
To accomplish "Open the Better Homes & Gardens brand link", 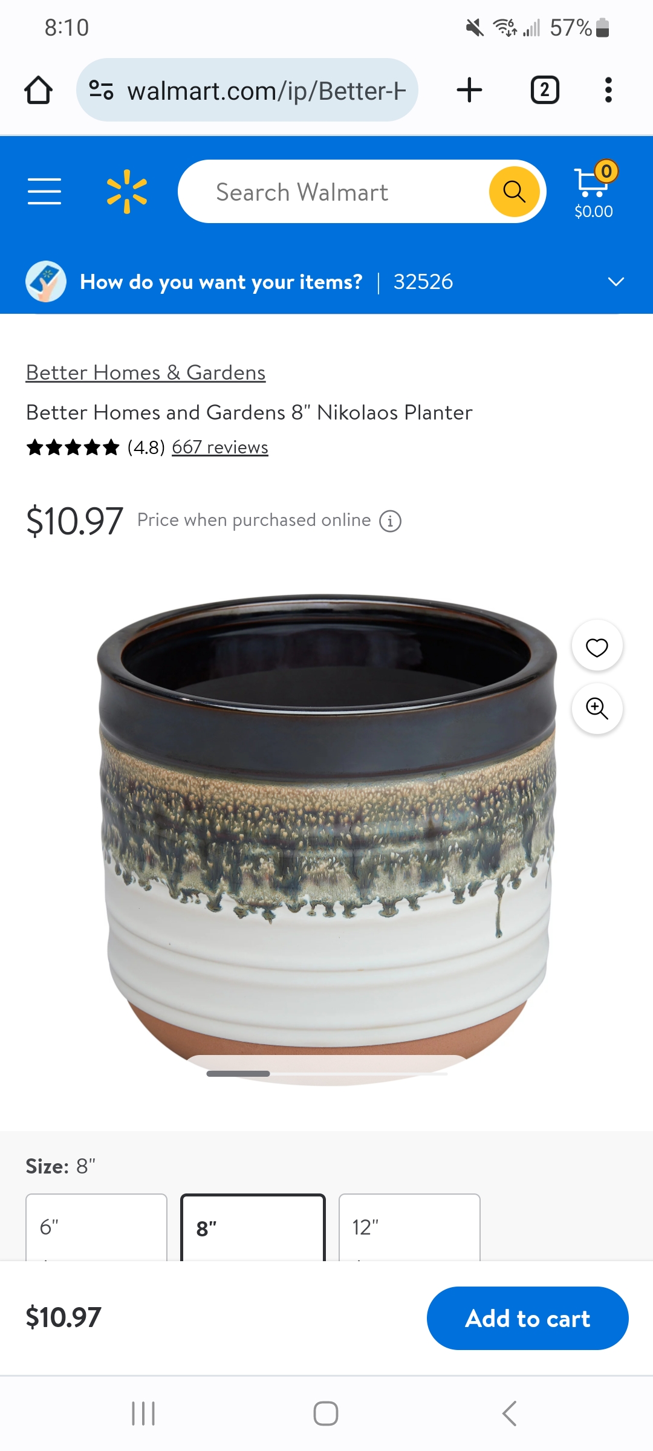I will [146, 372].
